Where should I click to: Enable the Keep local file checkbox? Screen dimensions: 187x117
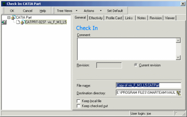79,101
